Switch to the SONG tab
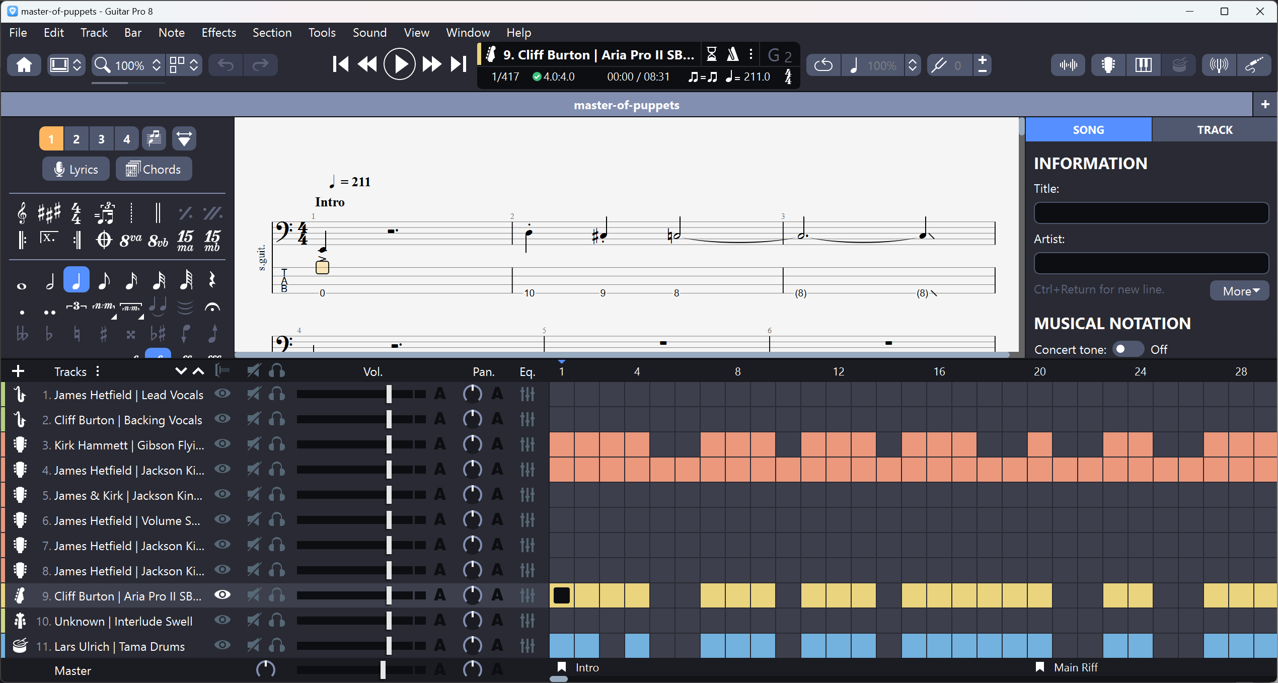This screenshot has width=1278, height=683. click(x=1088, y=130)
